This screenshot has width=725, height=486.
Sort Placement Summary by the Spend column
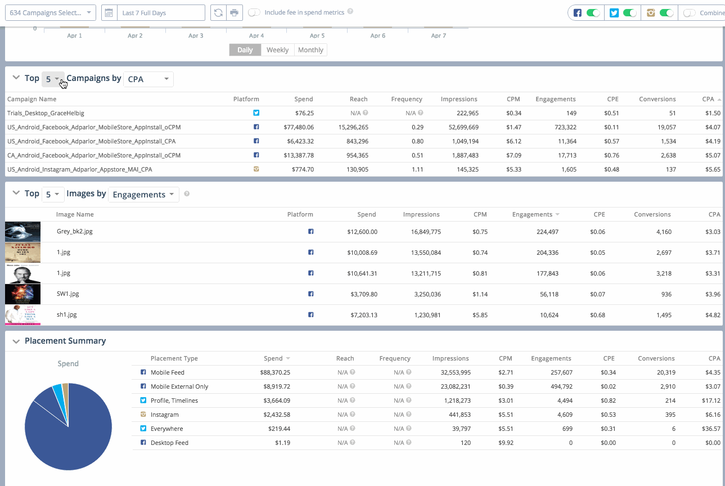pos(274,358)
